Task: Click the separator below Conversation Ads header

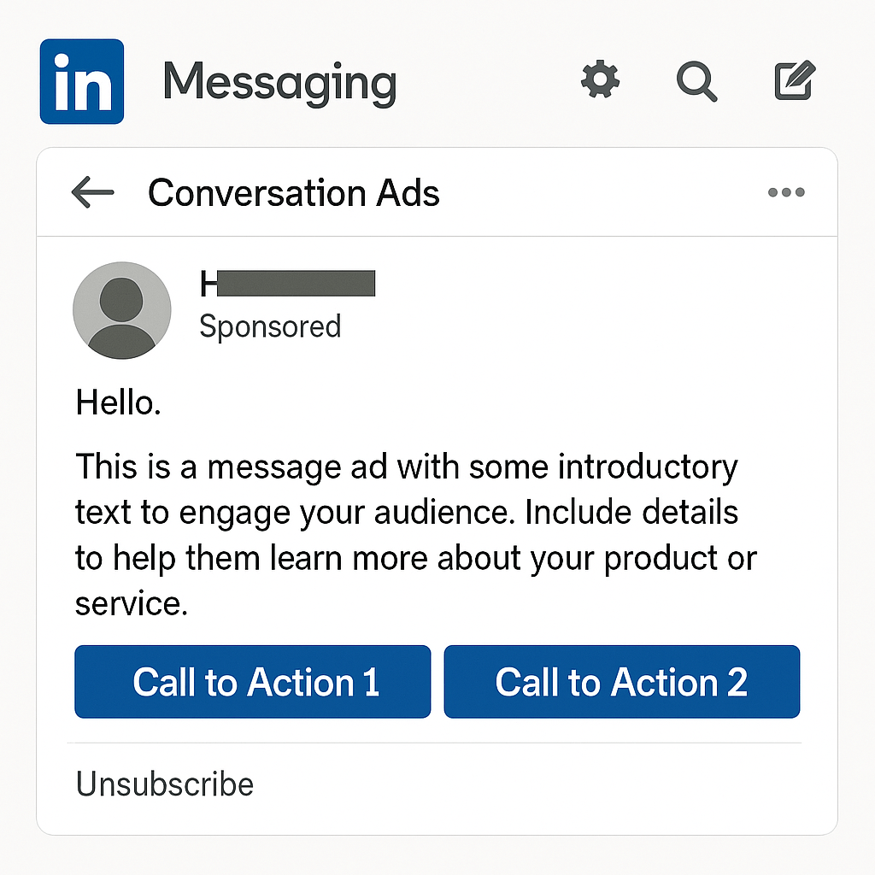Action: (x=436, y=236)
